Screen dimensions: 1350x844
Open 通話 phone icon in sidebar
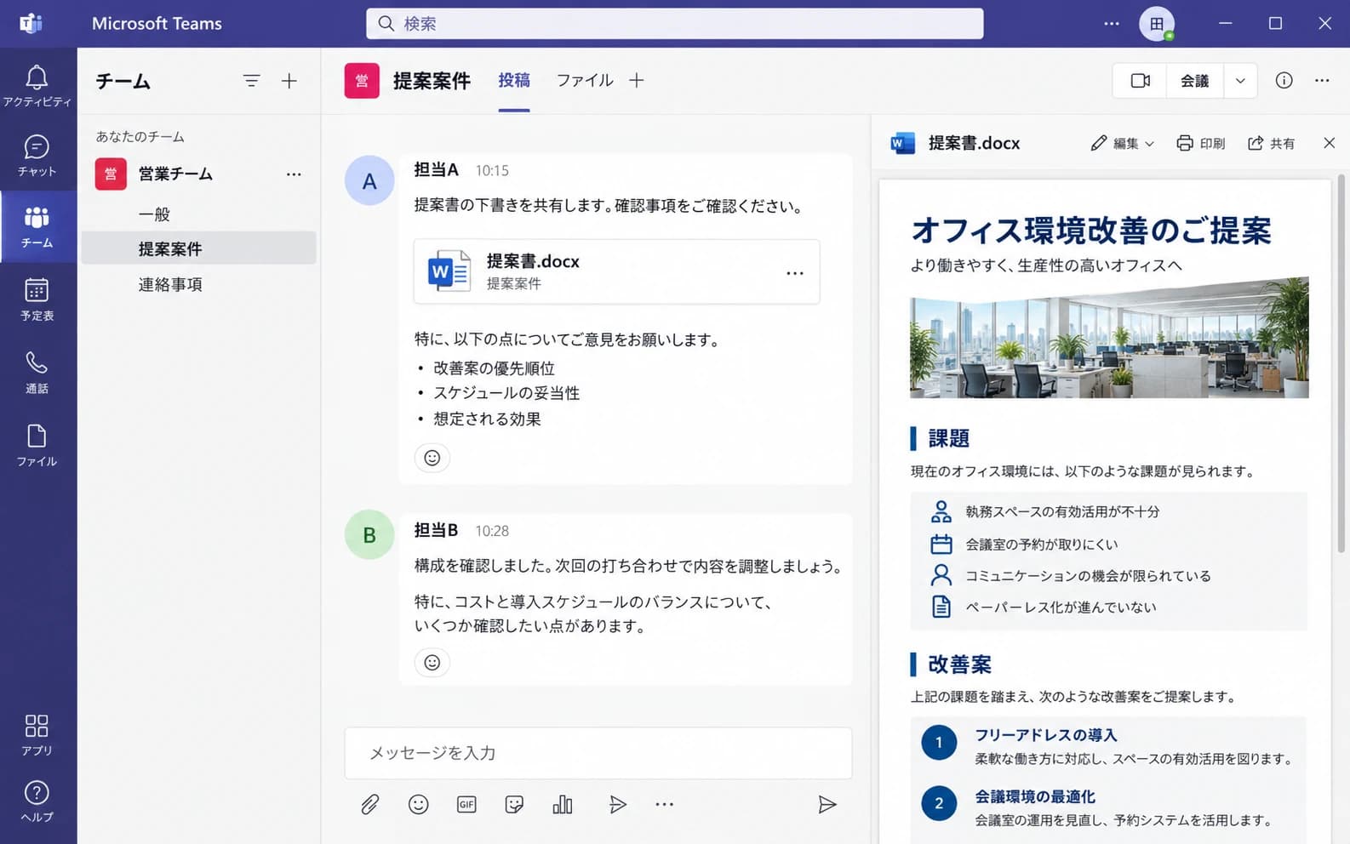pyautogui.click(x=37, y=373)
